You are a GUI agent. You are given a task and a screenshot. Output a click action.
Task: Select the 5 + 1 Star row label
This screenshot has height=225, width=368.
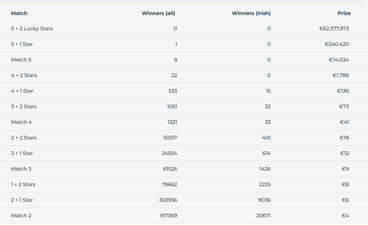click(x=22, y=44)
